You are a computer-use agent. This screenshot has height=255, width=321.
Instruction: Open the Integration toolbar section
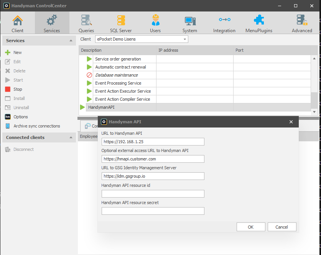pyautogui.click(x=224, y=23)
